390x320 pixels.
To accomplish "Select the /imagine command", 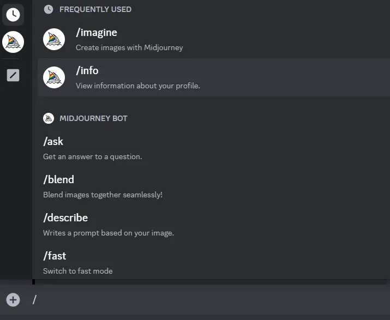I will tap(97, 33).
